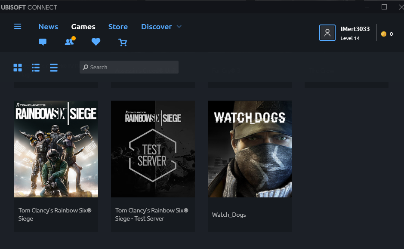This screenshot has height=249, width=404.
Task: Click the IMert3033 username
Action: pos(355,29)
